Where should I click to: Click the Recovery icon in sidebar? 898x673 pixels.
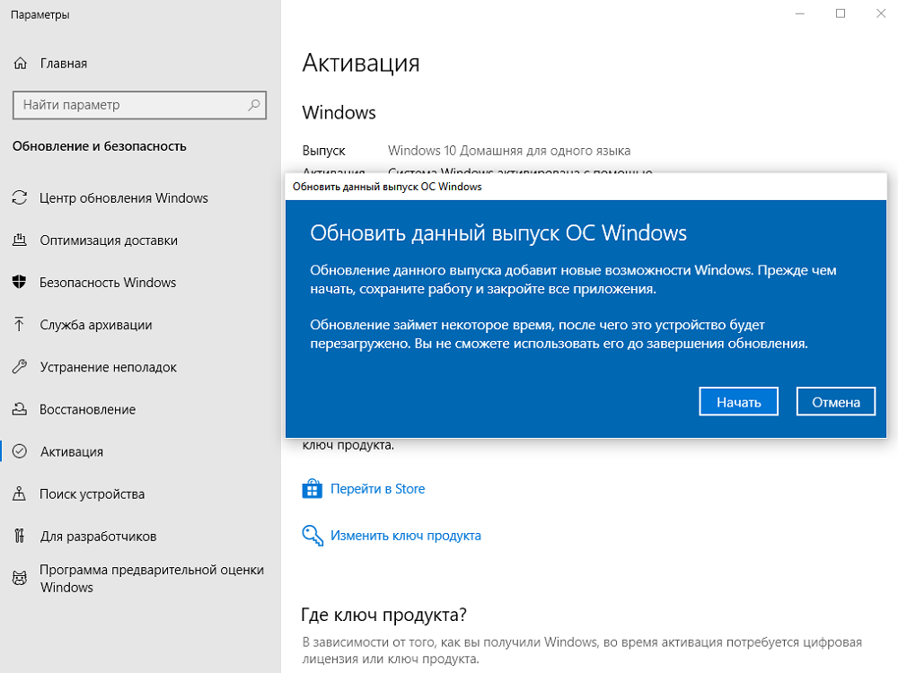(20, 409)
